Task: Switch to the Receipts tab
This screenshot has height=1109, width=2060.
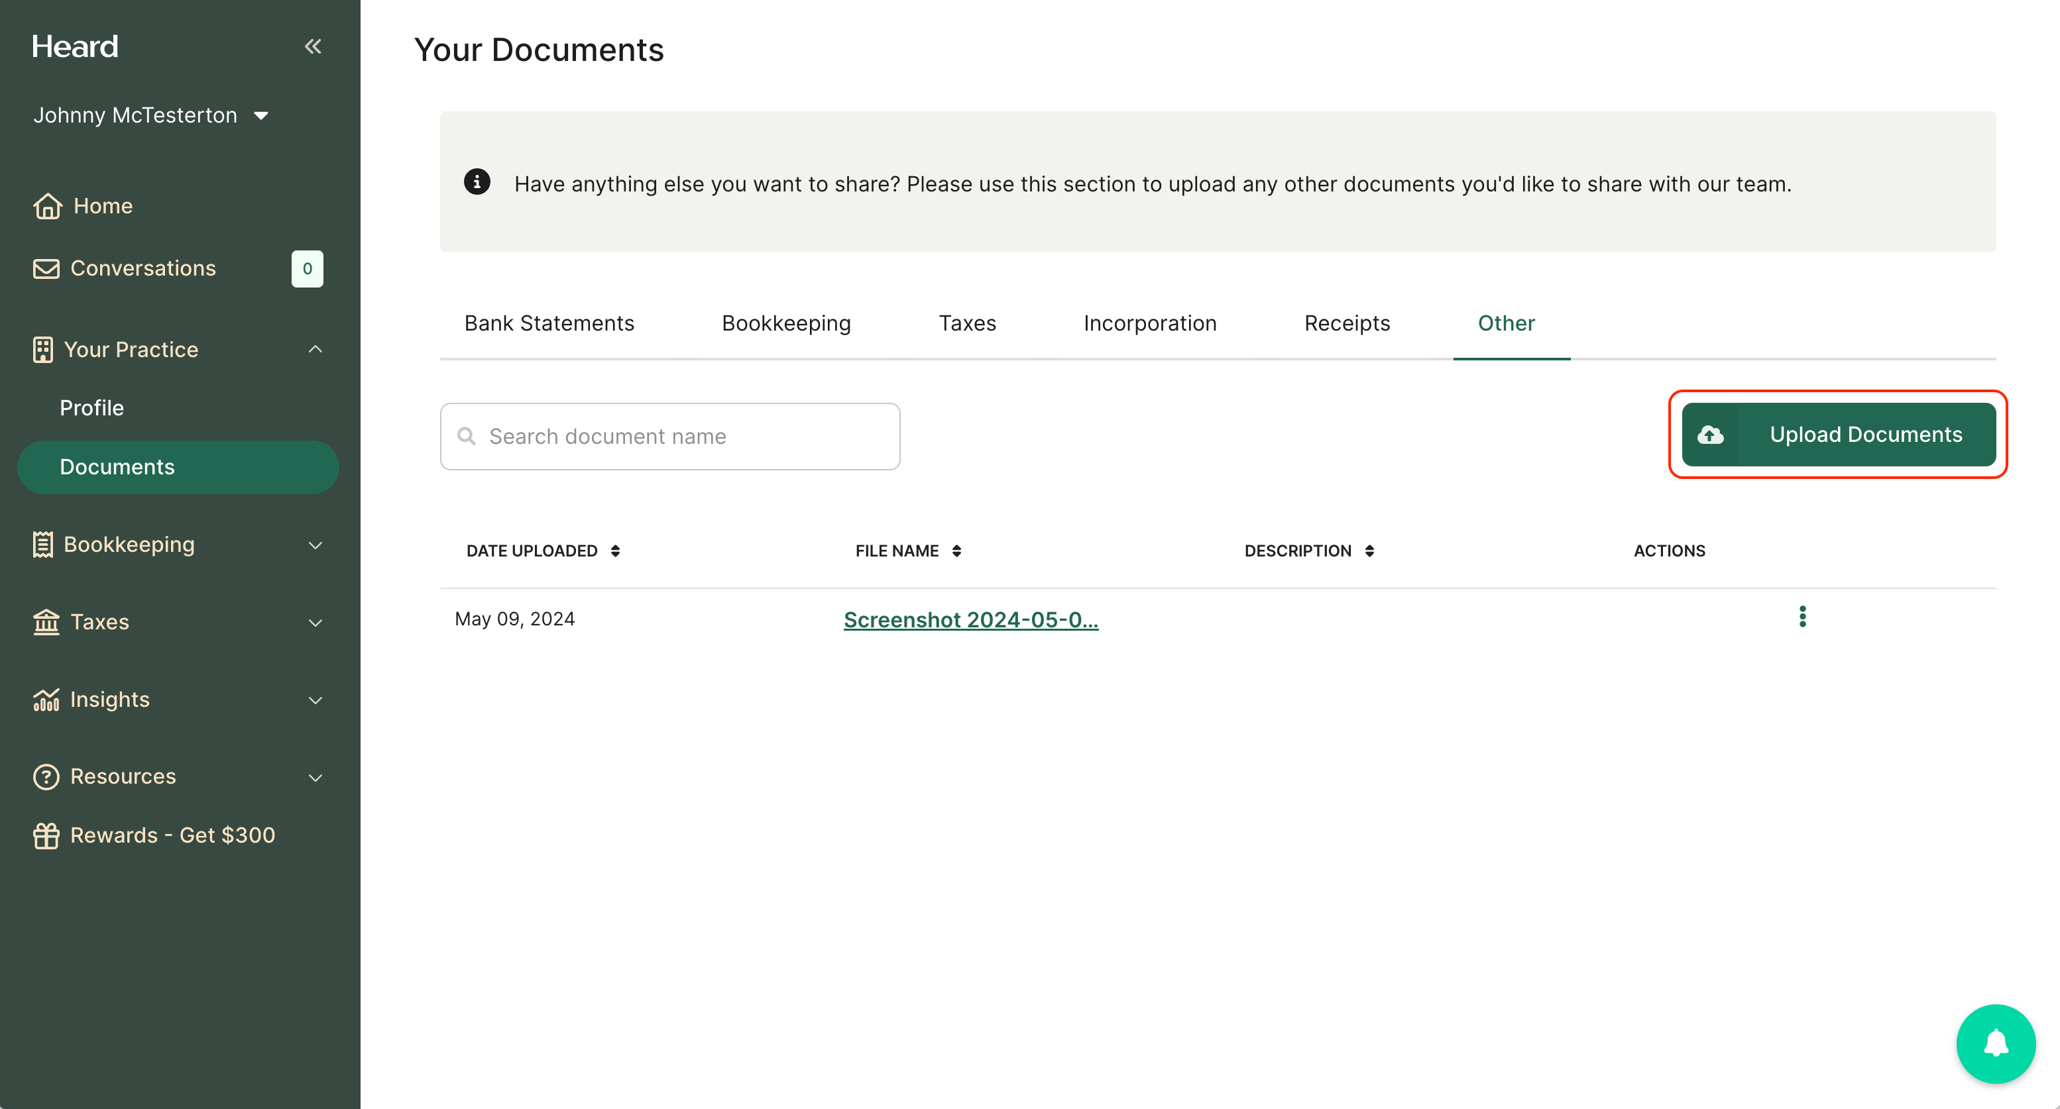Action: tap(1347, 323)
